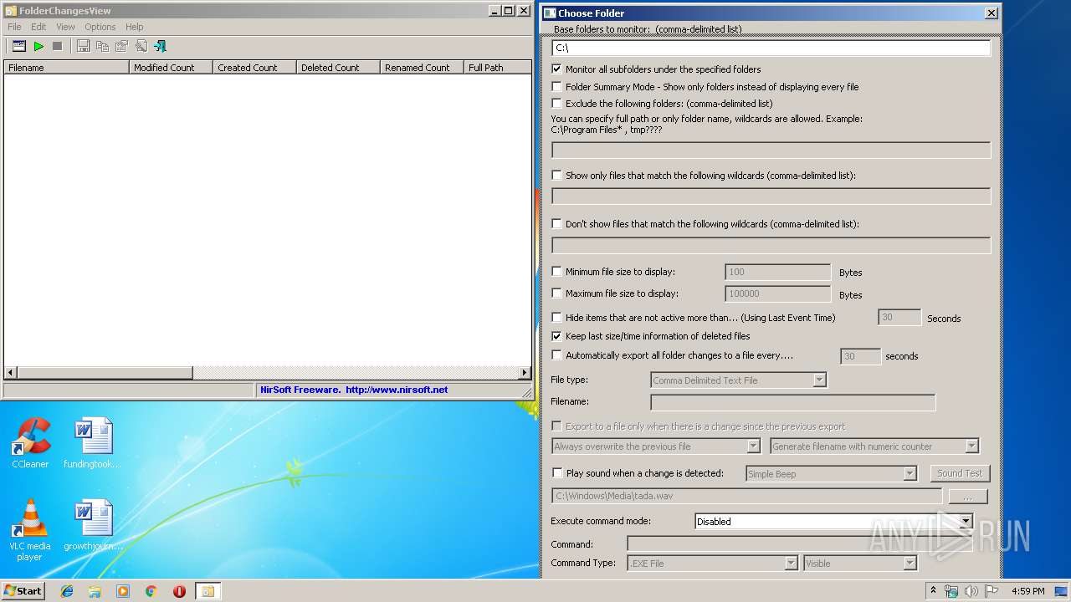Open the Options menu
This screenshot has width=1071, height=602.
(x=100, y=27)
